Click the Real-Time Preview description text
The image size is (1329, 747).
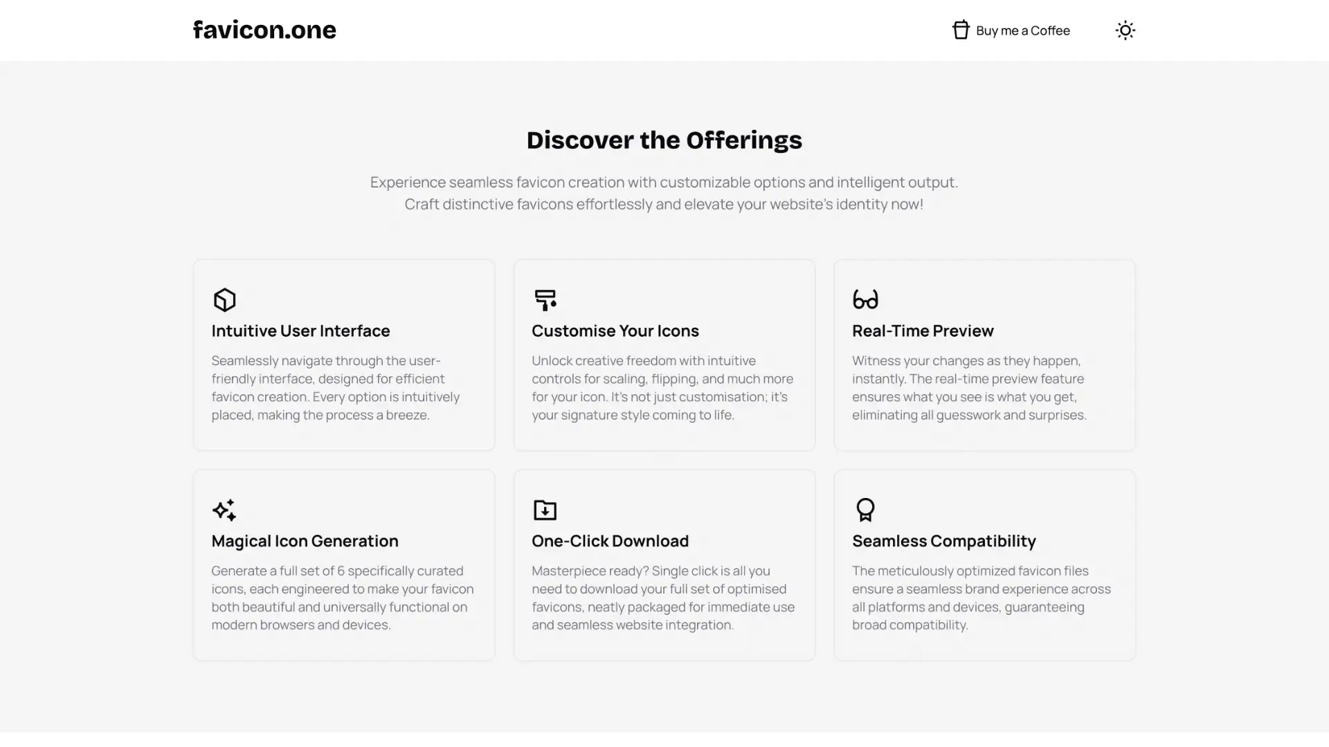coord(969,387)
